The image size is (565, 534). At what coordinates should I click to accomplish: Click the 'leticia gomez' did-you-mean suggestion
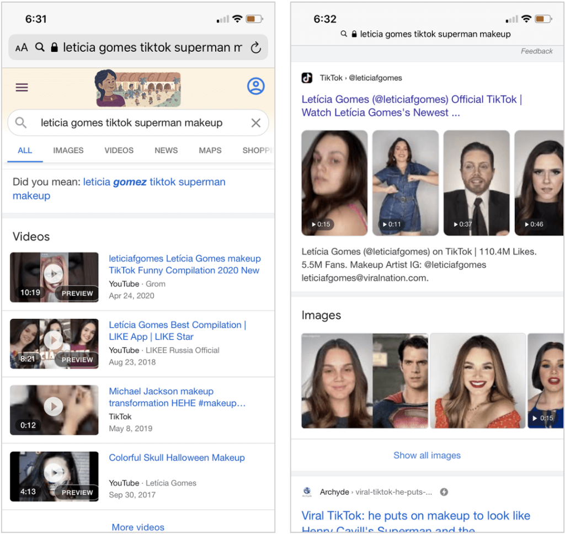(x=119, y=189)
